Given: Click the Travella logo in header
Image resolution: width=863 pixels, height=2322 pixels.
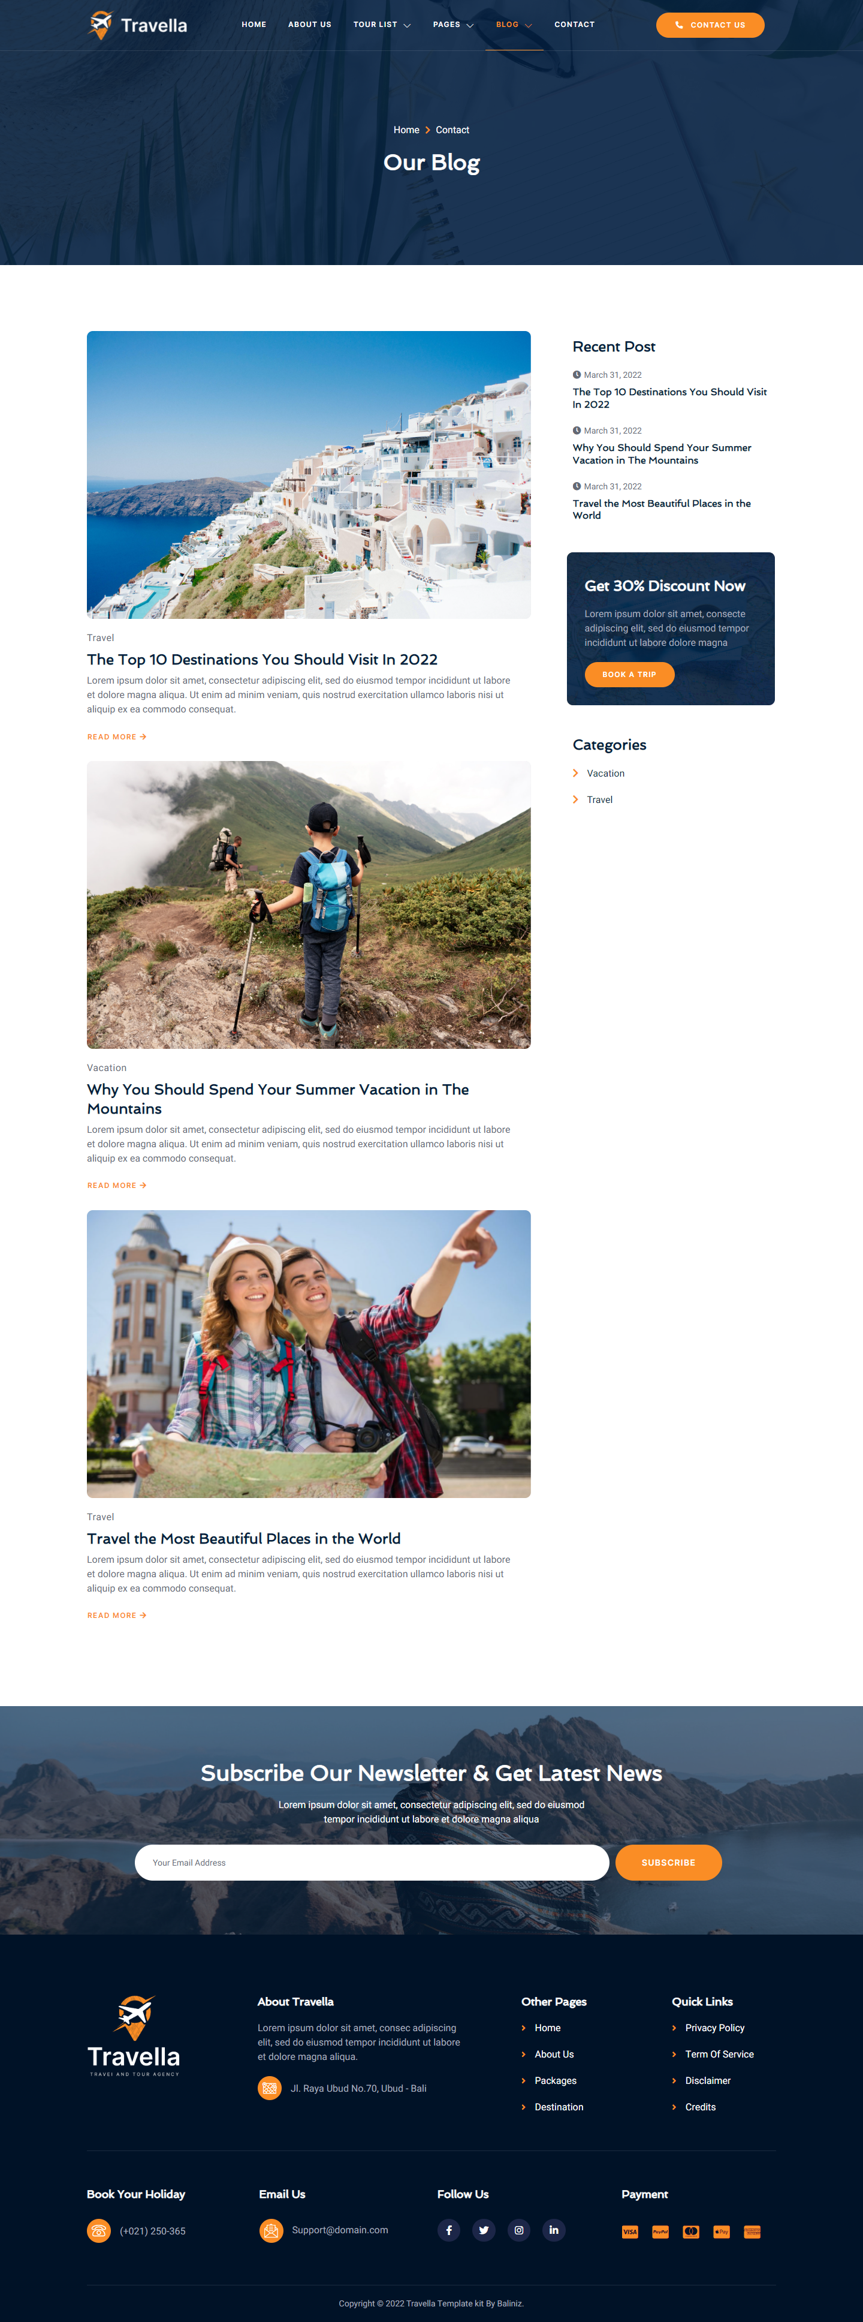Looking at the screenshot, I should click(x=138, y=25).
